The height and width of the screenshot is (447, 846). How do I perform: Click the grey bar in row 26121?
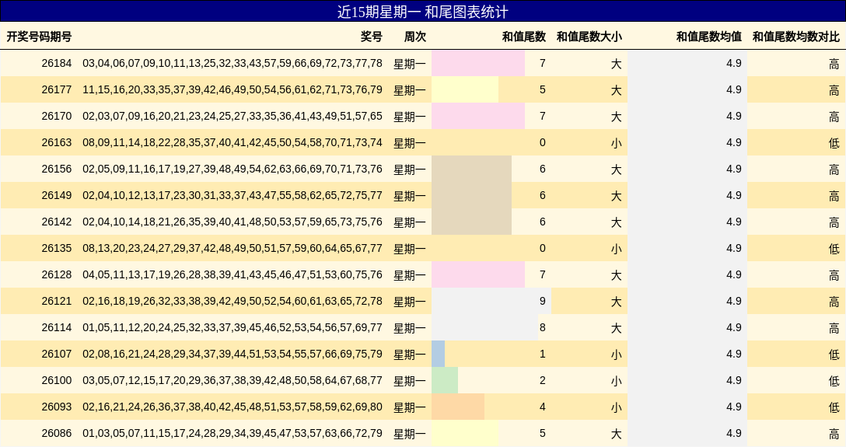[x=491, y=301]
